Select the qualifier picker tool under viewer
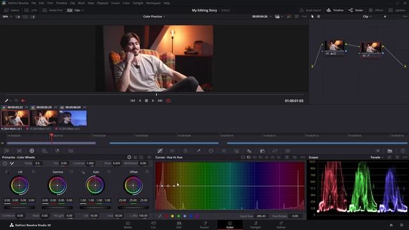This screenshot has height=230, width=409. (x=6, y=101)
